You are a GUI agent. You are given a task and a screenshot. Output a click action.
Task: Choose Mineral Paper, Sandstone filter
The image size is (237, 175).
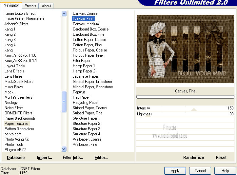pyautogui.click(x=93, y=87)
